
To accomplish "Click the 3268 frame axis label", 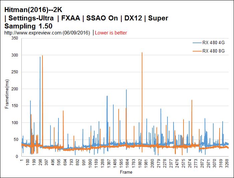I will click(x=227, y=163).
